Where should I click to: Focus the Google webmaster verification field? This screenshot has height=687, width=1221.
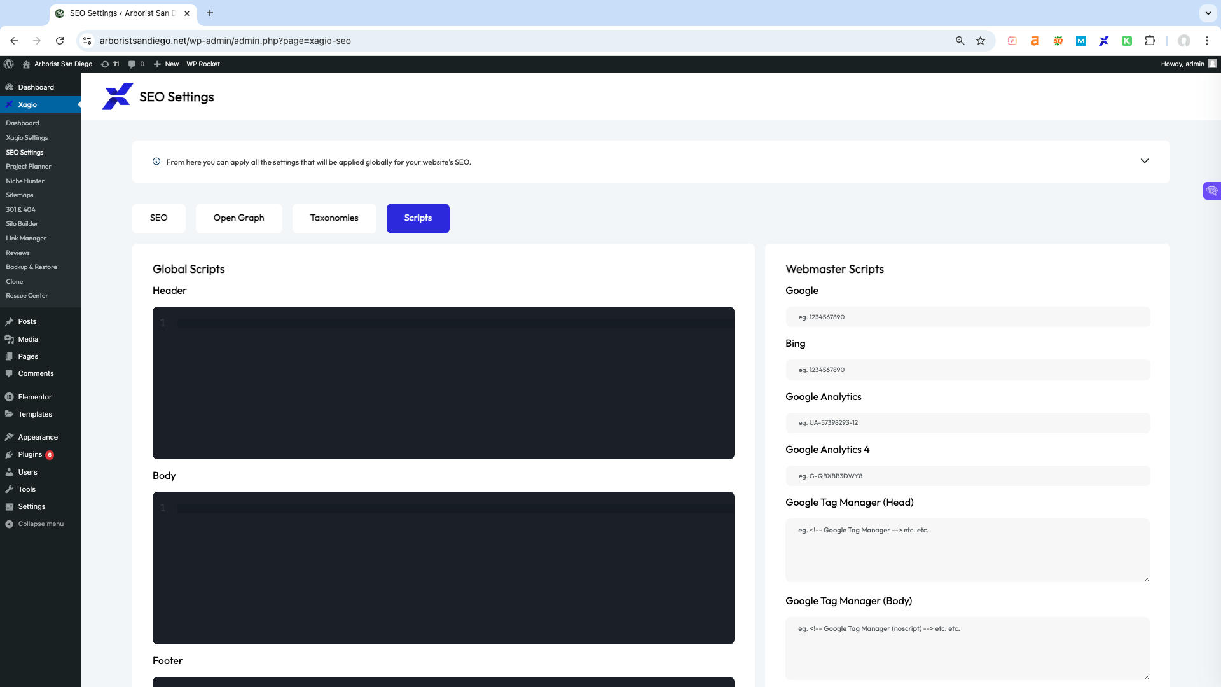coord(968,317)
